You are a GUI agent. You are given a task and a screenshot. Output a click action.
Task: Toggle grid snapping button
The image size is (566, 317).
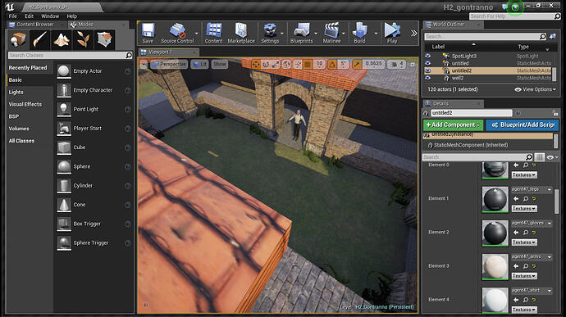pyautogui.click(x=307, y=64)
